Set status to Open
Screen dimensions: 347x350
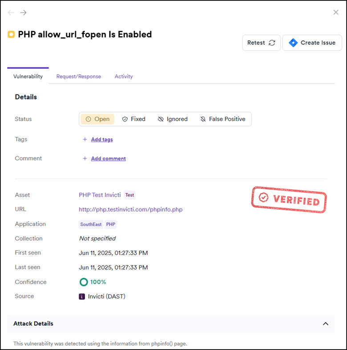(x=97, y=119)
